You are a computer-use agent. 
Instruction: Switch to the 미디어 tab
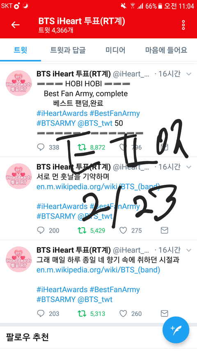[x=115, y=50]
